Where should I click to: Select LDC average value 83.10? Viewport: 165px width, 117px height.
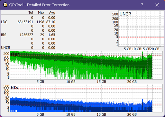[51, 22]
